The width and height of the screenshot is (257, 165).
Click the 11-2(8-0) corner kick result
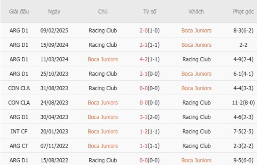[x=243, y=102]
